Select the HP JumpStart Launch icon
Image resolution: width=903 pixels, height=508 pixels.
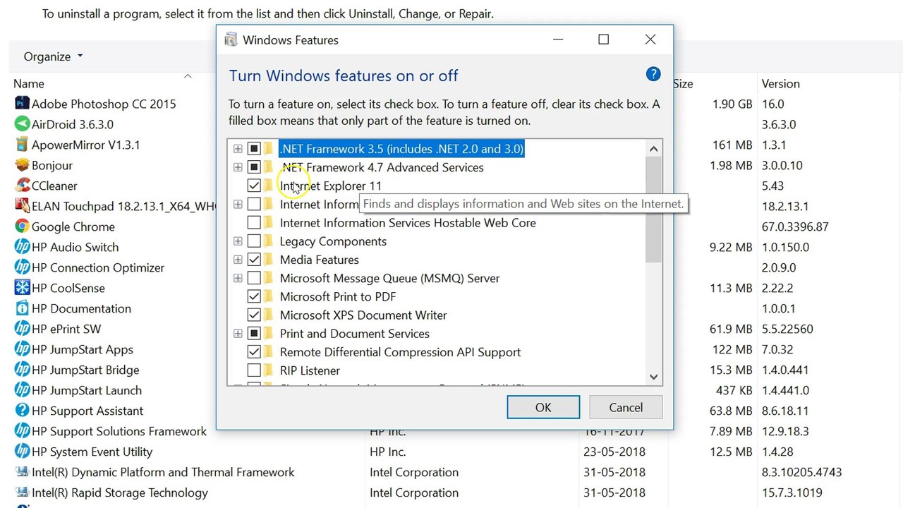(x=22, y=390)
